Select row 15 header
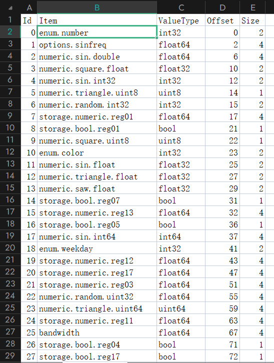 [x=10, y=188]
